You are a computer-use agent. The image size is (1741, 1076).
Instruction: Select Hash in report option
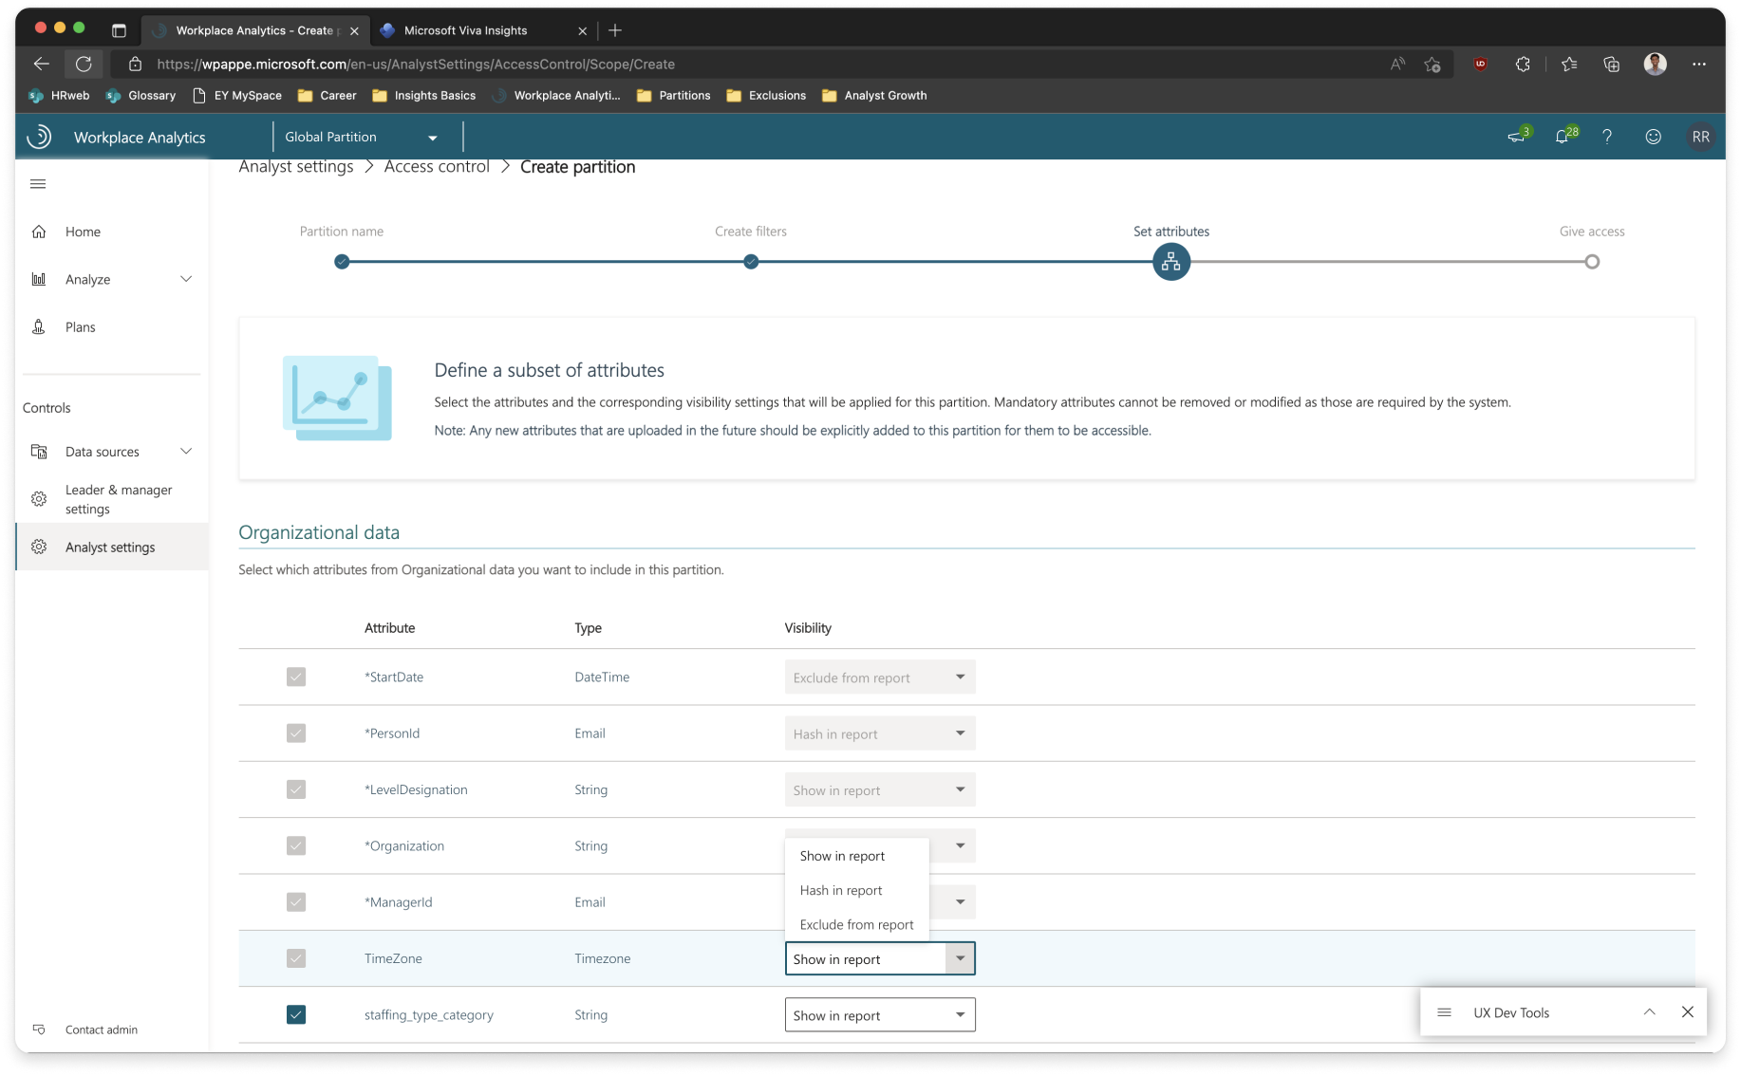(x=841, y=890)
